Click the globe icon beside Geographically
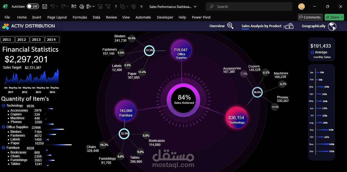This screenshot has height=172, width=347. (x=332, y=26)
